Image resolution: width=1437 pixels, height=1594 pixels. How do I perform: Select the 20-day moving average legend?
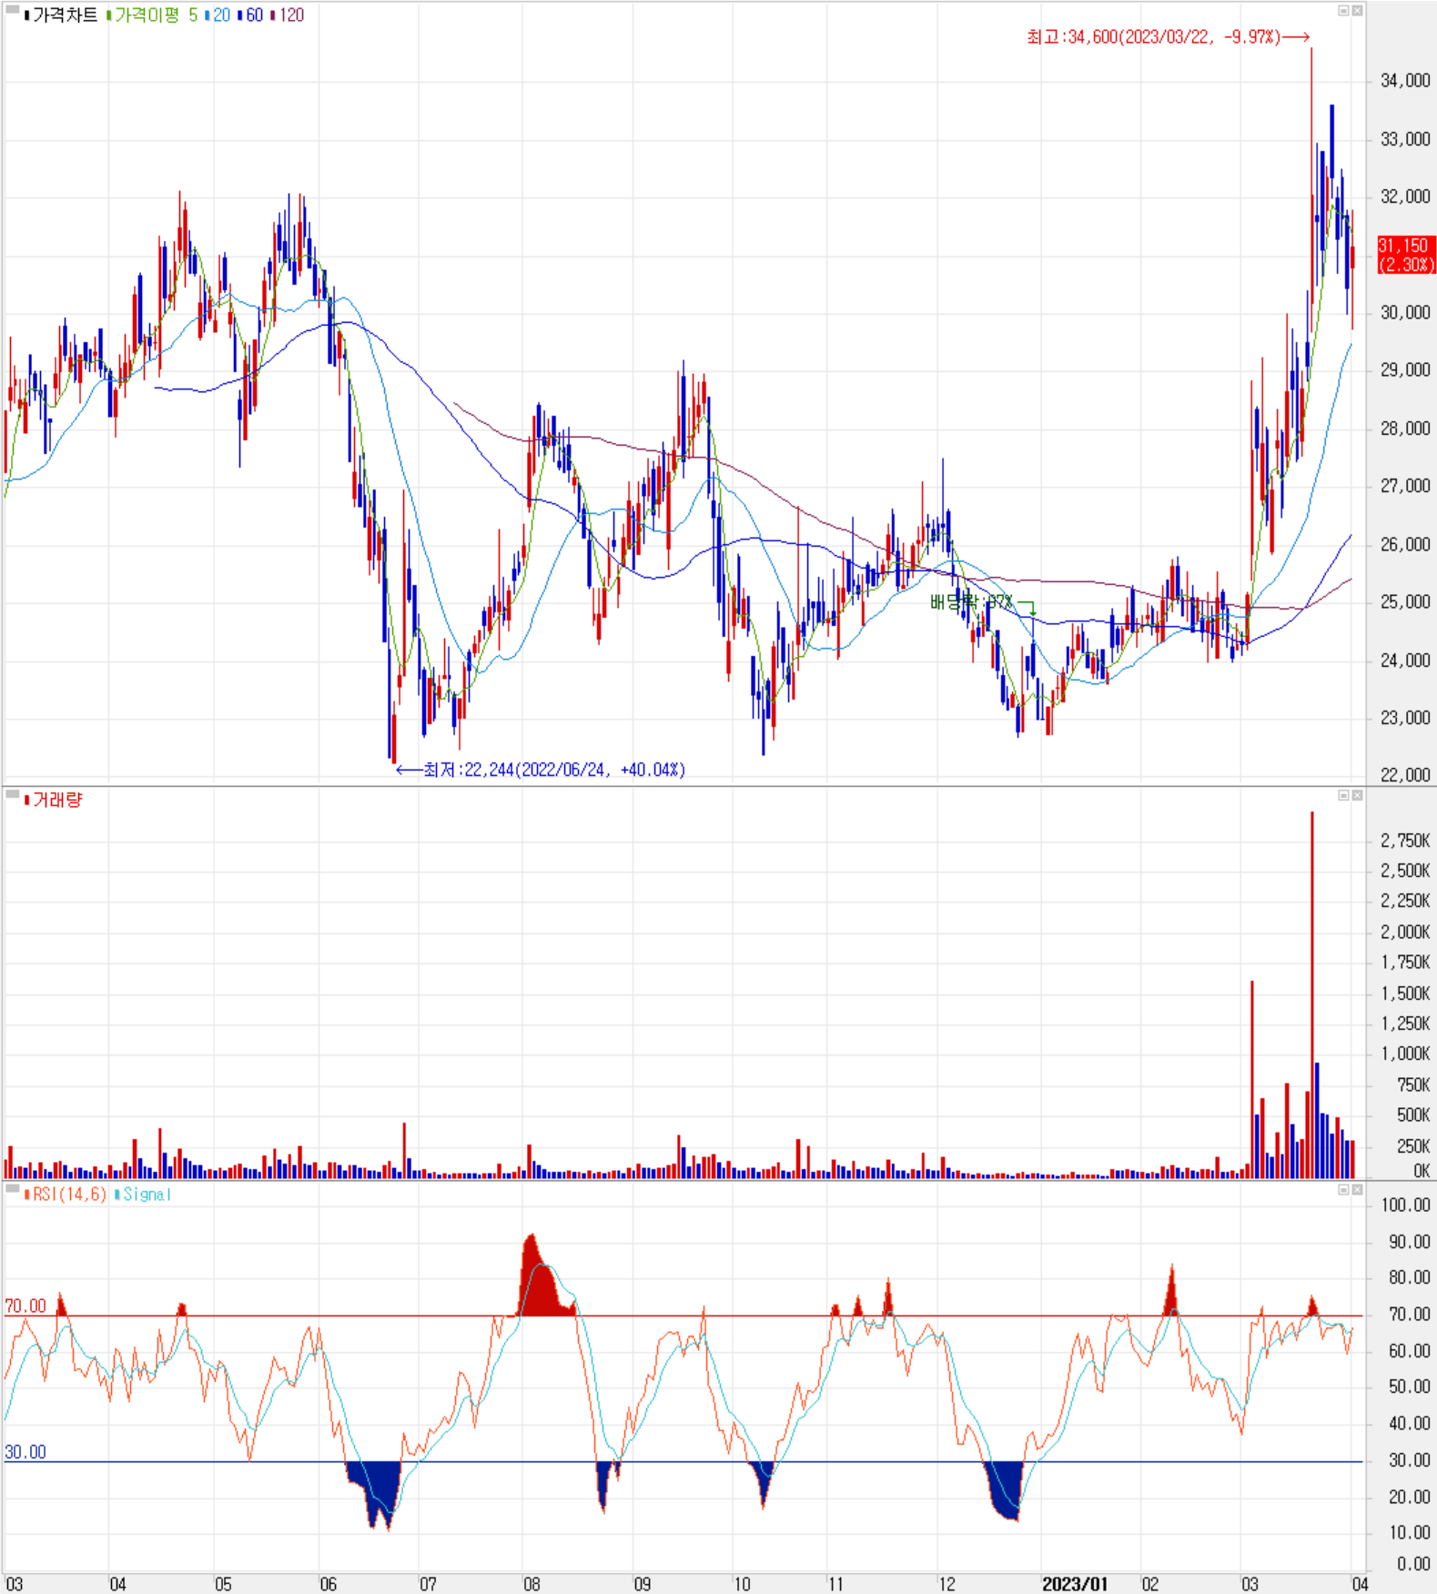click(218, 15)
